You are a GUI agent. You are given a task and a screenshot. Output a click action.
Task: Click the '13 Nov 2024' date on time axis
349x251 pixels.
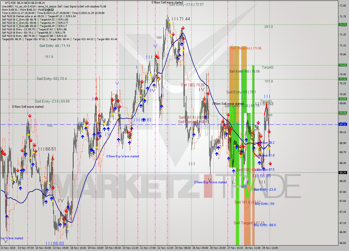click(8, 248)
